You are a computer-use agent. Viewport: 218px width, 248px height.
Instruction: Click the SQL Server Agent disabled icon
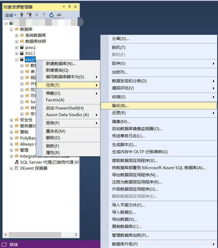point(17,162)
